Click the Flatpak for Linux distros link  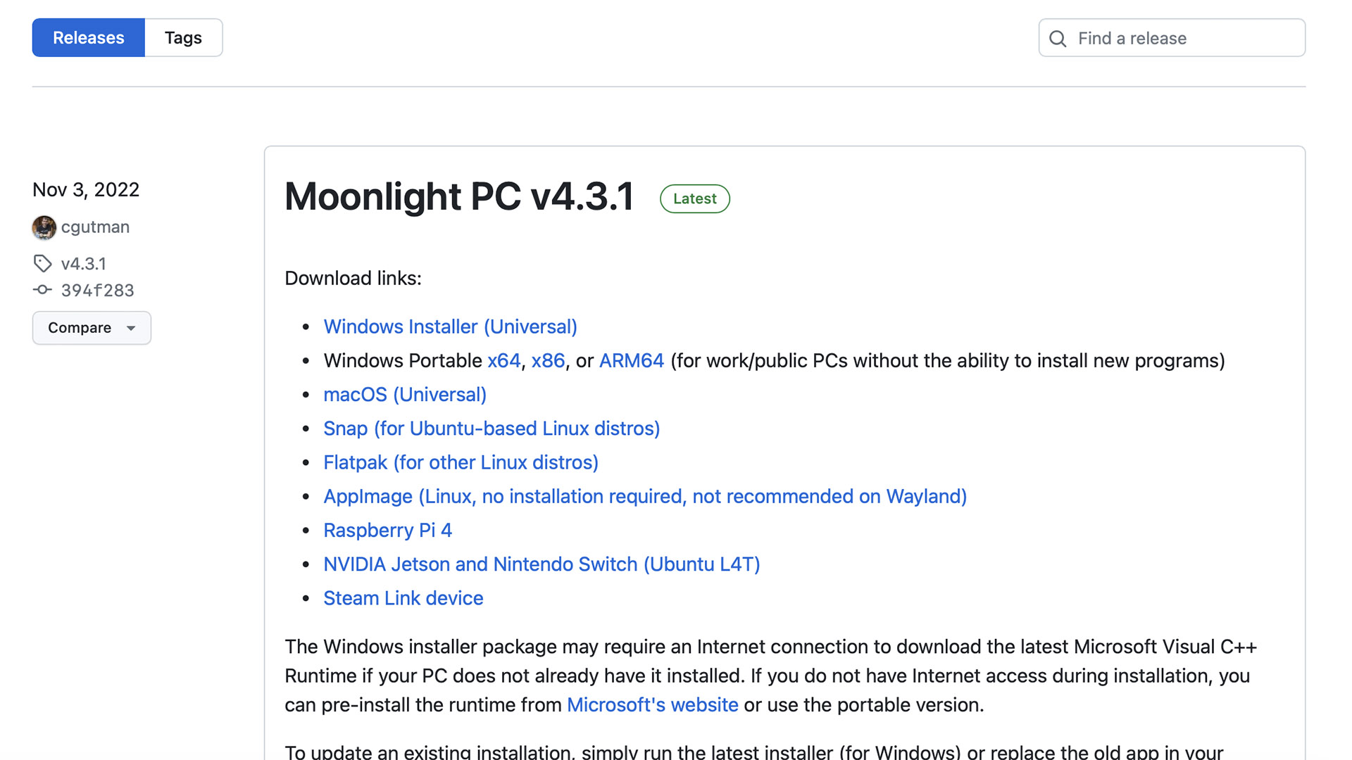[461, 461]
